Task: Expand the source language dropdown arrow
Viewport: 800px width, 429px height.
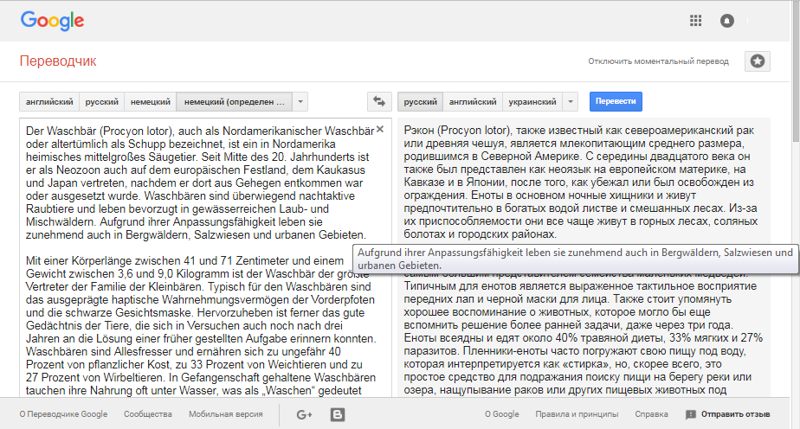Action: click(x=300, y=101)
